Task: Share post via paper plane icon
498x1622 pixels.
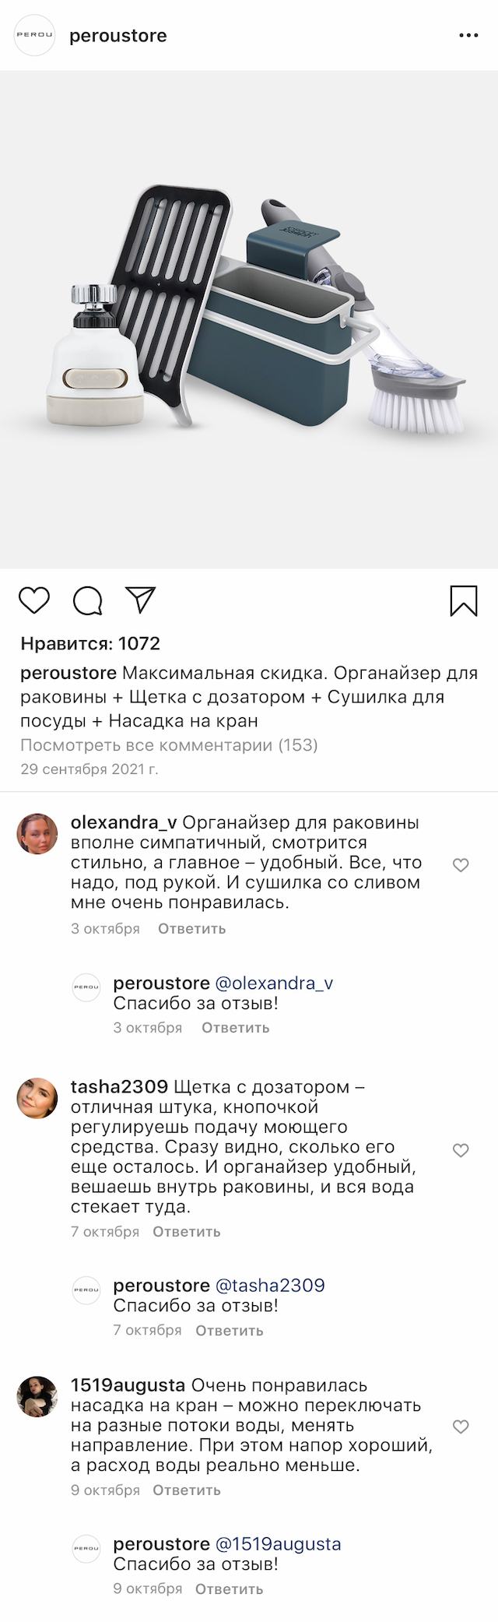Action: point(141,600)
